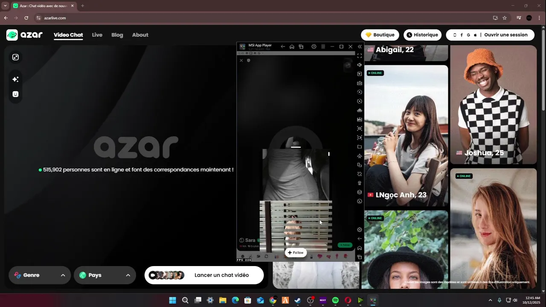546x307 pixels.
Task: Open the shield report icon in chat
Action: tap(249, 61)
